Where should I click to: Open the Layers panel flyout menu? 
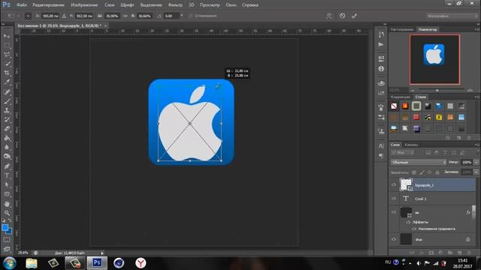point(476,145)
